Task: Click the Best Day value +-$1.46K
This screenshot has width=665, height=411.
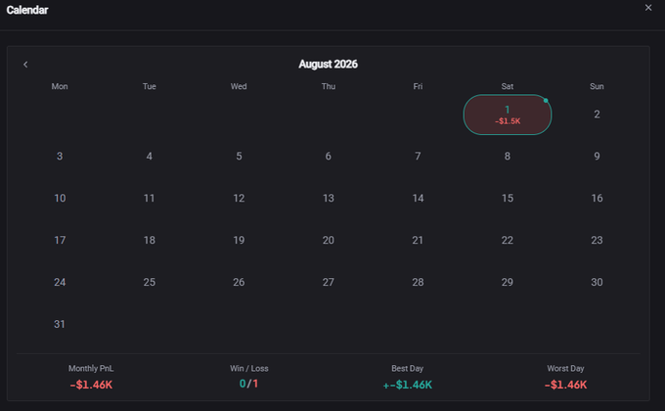Action: [x=408, y=385]
